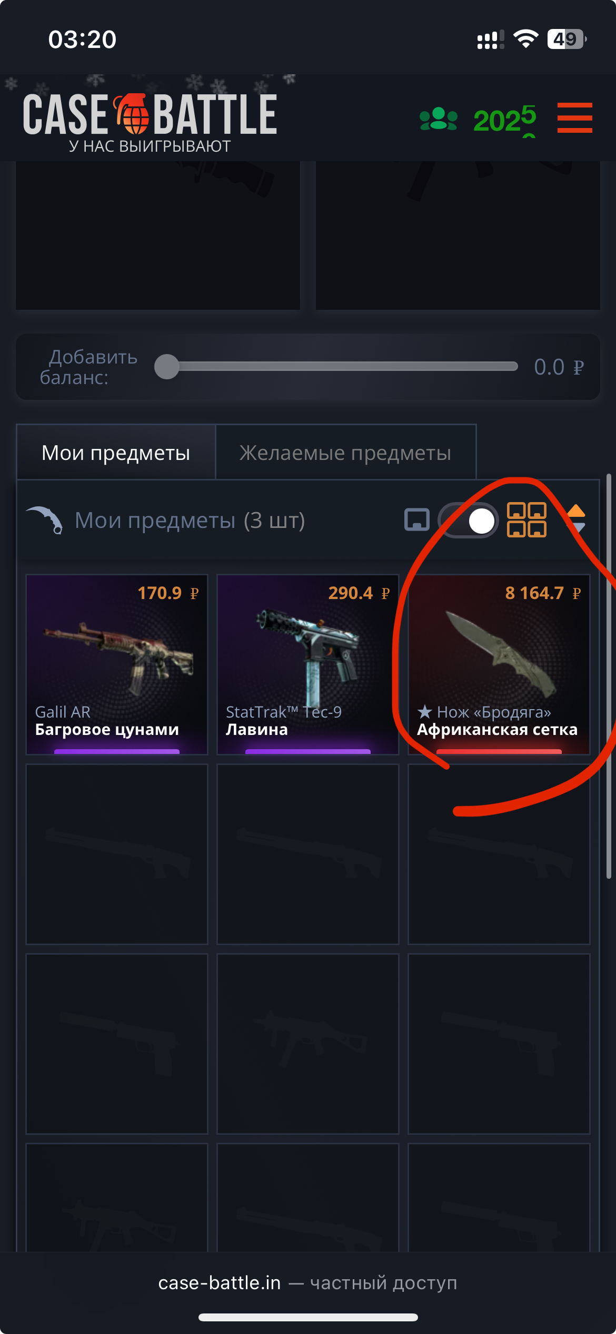Tap the Wi-Fi status icon

(x=525, y=39)
